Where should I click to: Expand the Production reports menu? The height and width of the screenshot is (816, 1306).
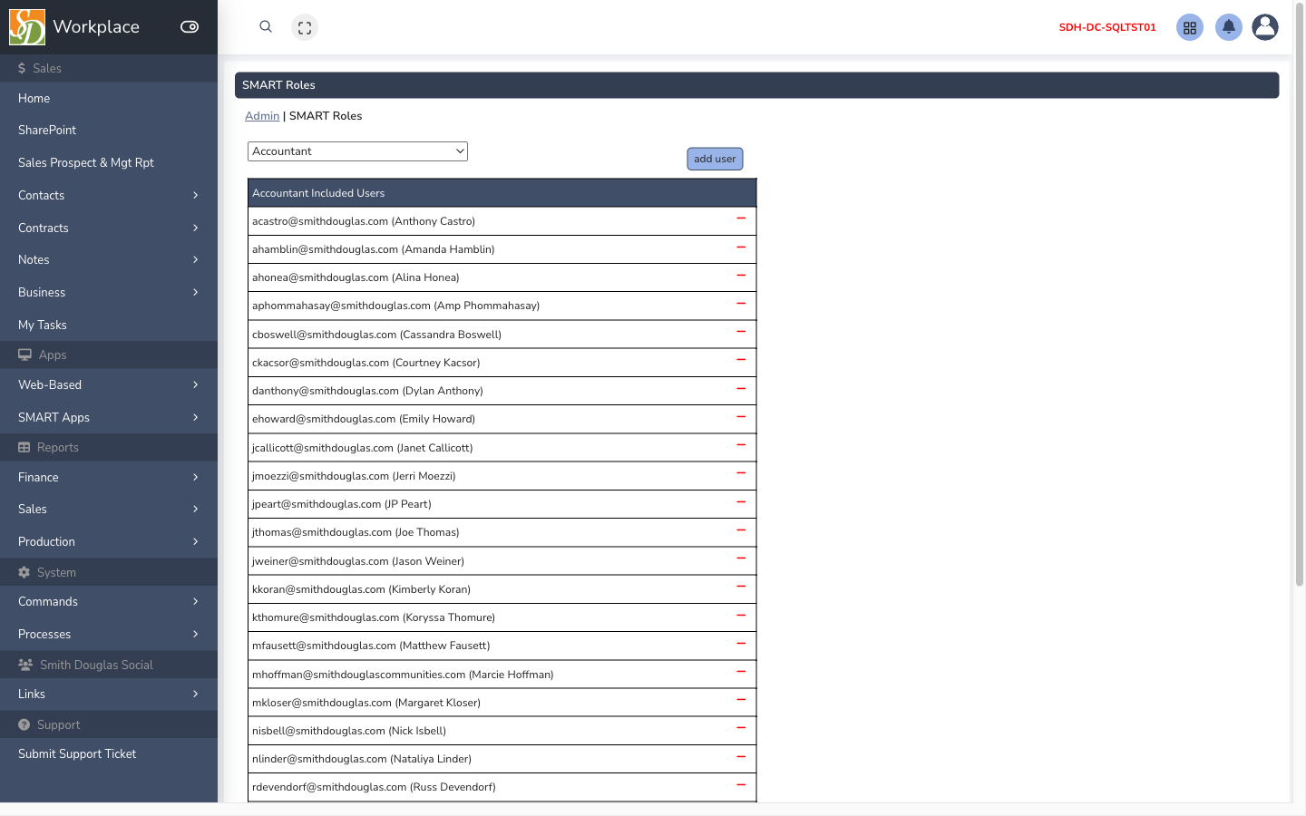(x=109, y=541)
